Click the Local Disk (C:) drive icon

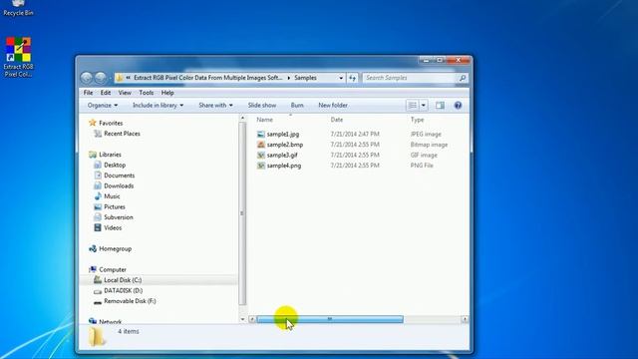(98, 280)
